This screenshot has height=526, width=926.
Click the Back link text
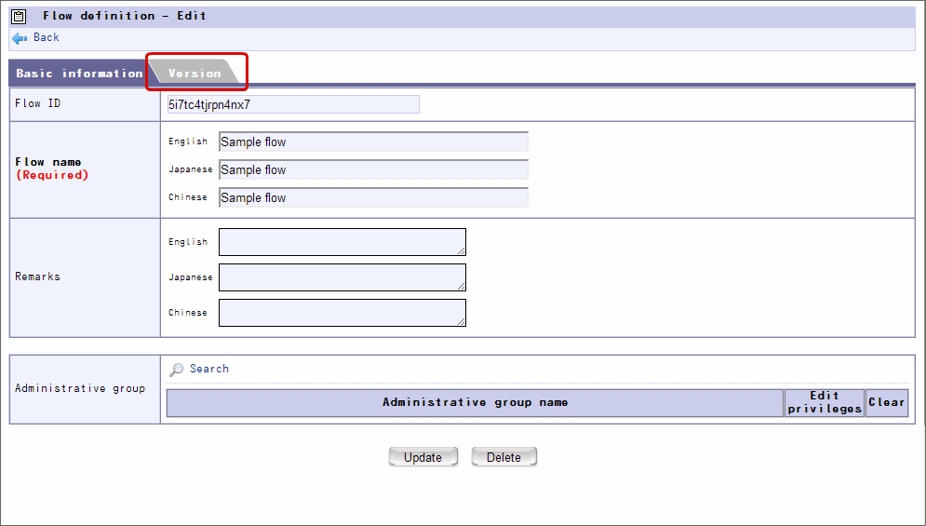coord(46,37)
